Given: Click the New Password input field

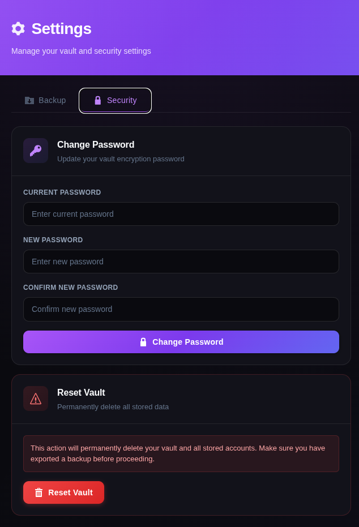Looking at the screenshot, I should tap(181, 262).
